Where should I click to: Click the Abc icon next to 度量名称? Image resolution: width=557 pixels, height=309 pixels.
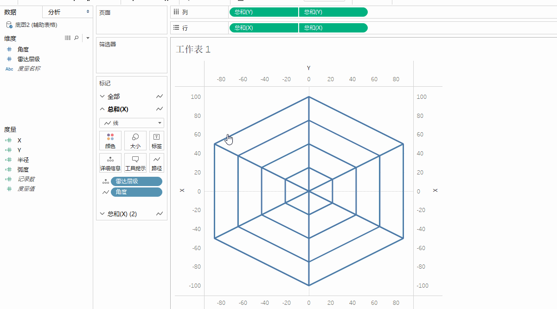point(9,69)
